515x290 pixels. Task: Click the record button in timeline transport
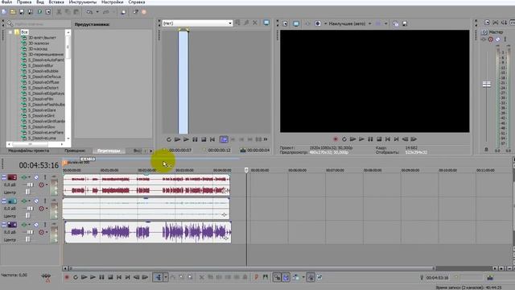(67, 277)
